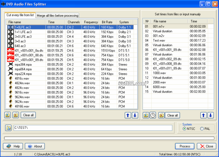Image resolution: width=219 pixels, height=157 pixels.
Task: Click the add files icon under file list
Action: [8, 115]
